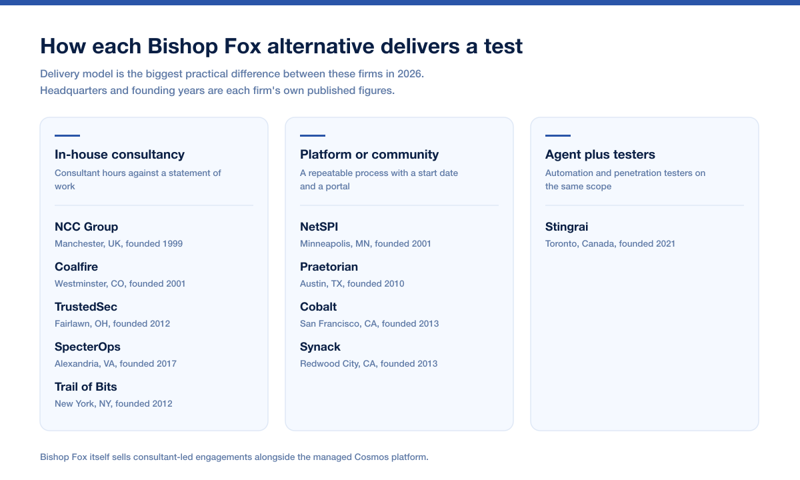The height and width of the screenshot is (480, 800).
Task: Click the line about headquarters and founding years
Action: tap(217, 91)
